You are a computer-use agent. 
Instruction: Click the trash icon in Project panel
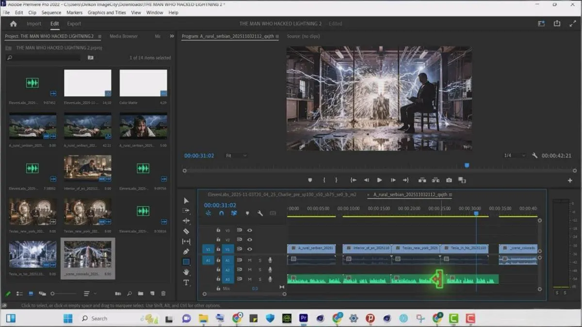click(x=163, y=294)
